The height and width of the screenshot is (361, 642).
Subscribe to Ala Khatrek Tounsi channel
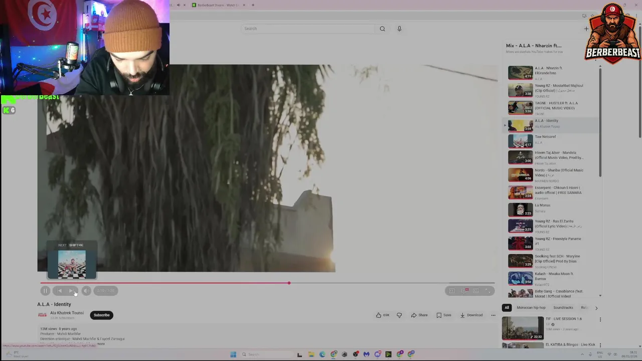101,315
